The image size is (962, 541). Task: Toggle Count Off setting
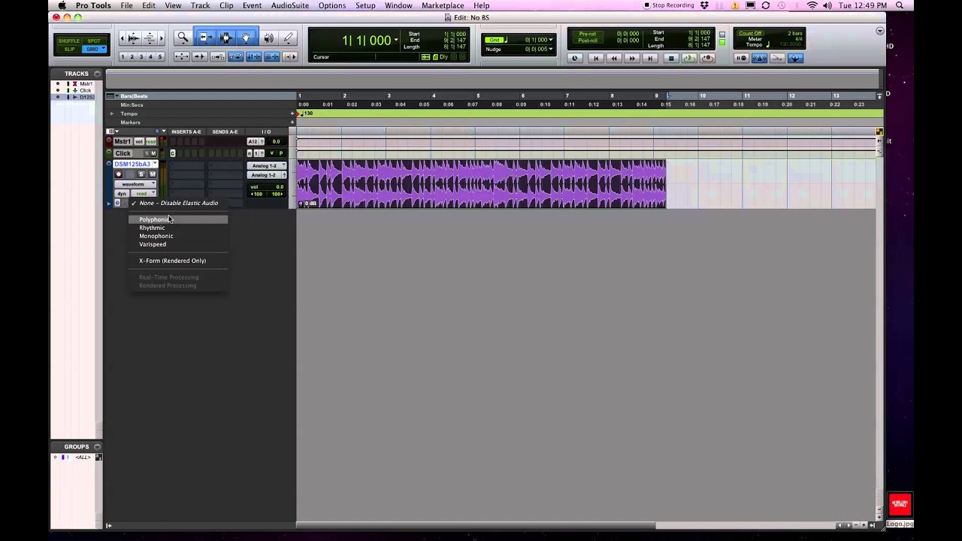click(x=751, y=34)
